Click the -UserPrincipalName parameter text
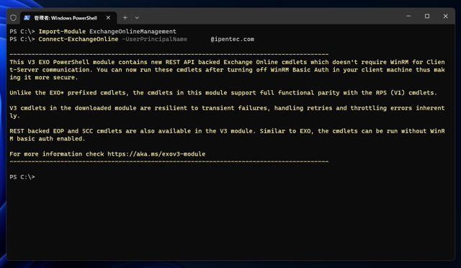This screenshot has width=461, height=268. (155, 39)
